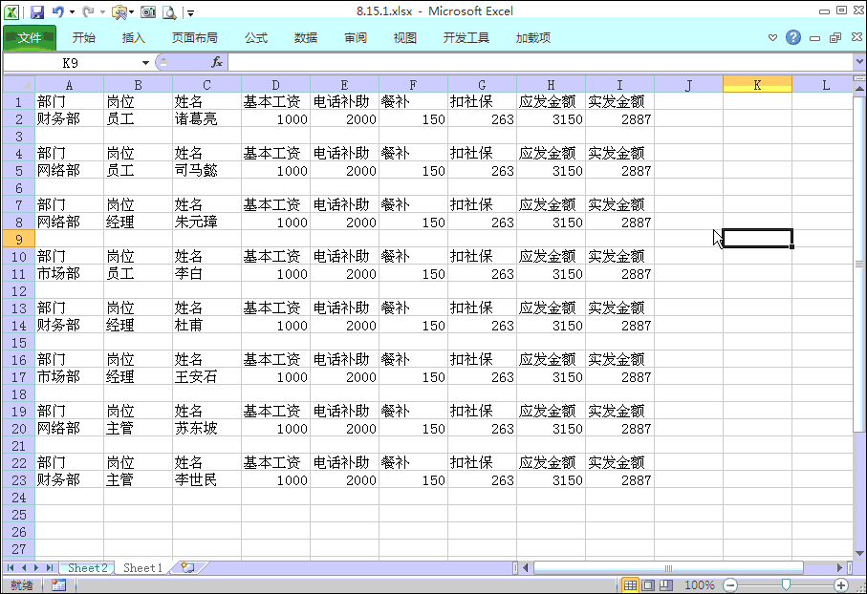The width and height of the screenshot is (867, 594).
Task: Switch to the 公式 ribbon tab
Action: (256, 37)
